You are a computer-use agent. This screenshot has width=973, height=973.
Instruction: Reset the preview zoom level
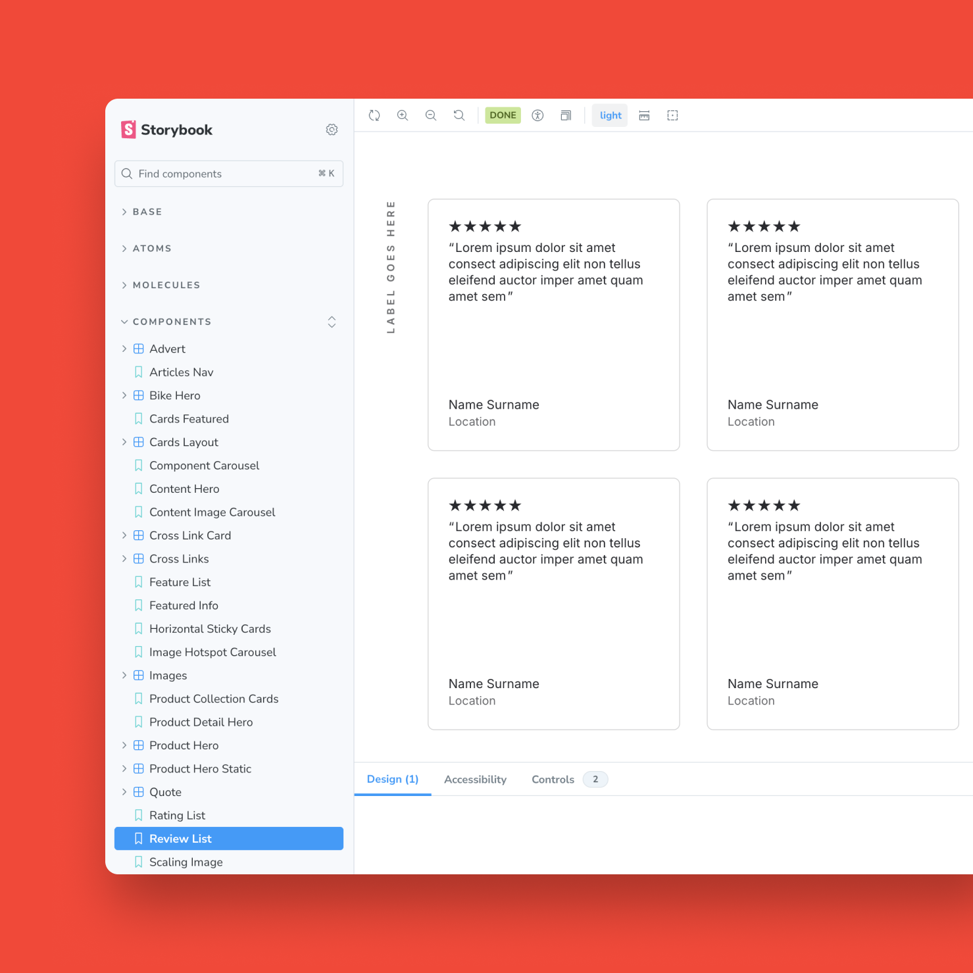459,115
